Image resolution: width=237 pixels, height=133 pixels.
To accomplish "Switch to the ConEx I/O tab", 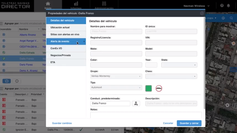I will [x=56, y=48].
